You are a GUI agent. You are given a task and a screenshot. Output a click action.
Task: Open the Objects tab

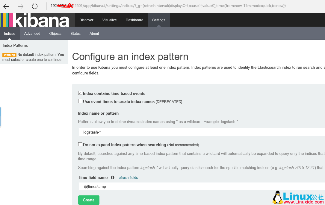coord(55,33)
